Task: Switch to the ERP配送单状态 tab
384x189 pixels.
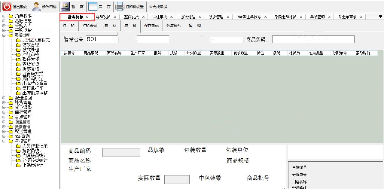Action: pyautogui.click(x=249, y=17)
